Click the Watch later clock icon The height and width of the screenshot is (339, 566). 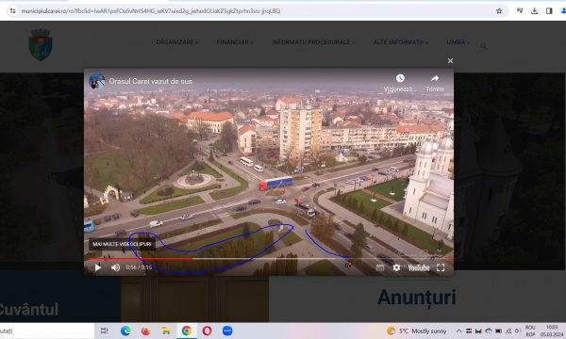400,78
